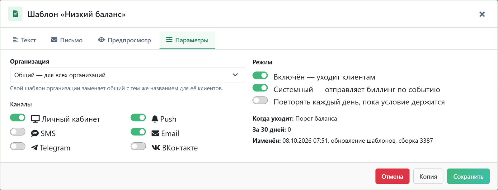The width and height of the screenshot is (498, 190).
Task: Click the green document icon in header
Action: (x=15, y=14)
